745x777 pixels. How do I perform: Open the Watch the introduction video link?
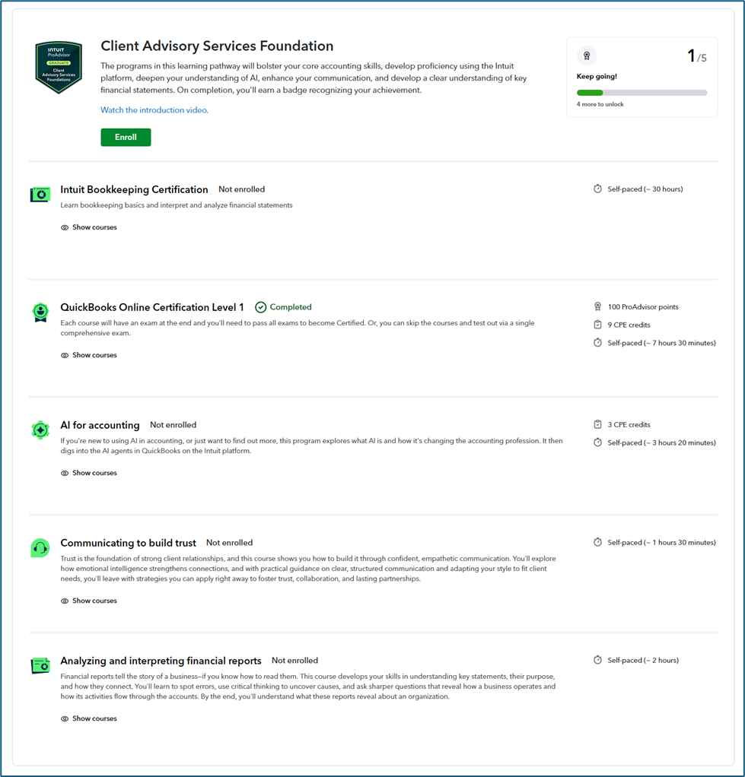click(154, 110)
